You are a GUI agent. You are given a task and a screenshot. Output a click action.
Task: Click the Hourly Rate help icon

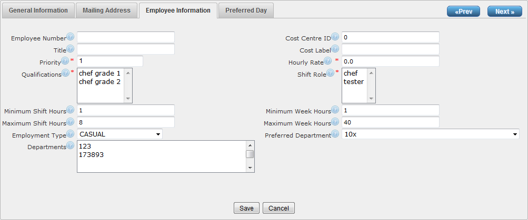(x=327, y=61)
